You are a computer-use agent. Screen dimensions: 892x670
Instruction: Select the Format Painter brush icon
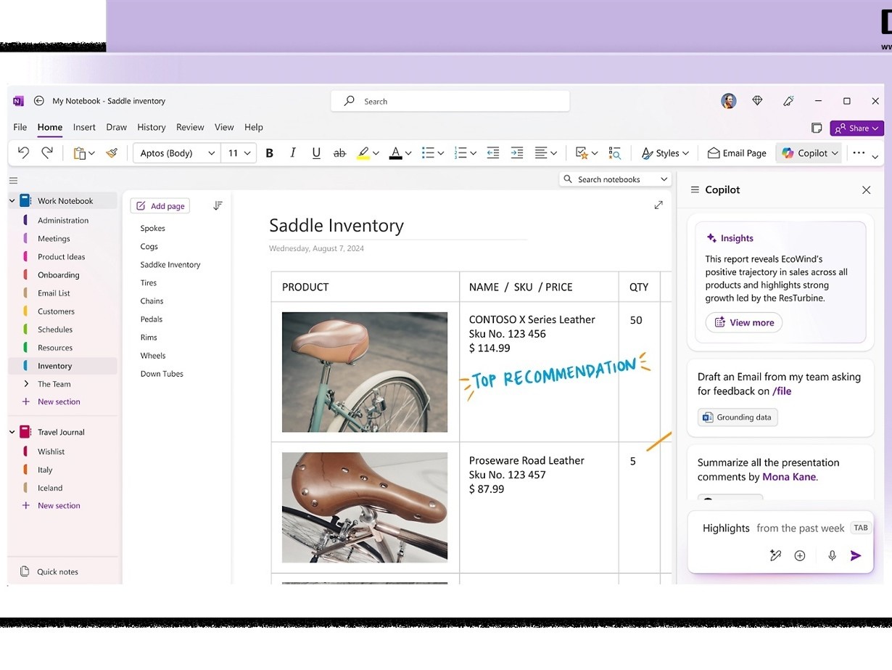click(x=111, y=153)
